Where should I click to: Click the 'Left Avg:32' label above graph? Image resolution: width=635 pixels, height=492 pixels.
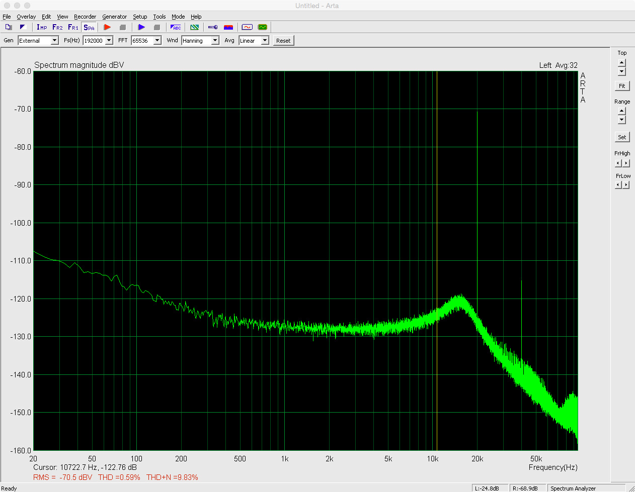(559, 65)
